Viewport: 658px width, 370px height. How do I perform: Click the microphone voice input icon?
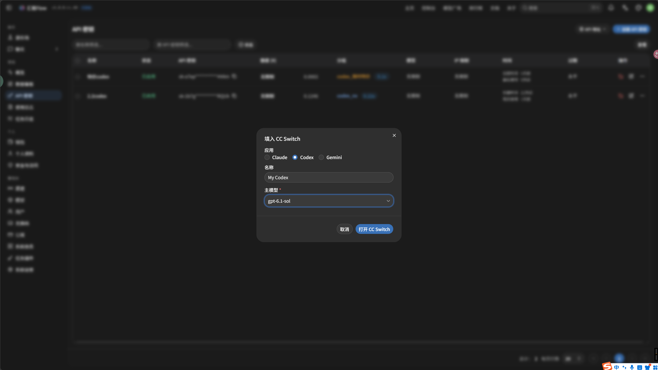[632, 367]
